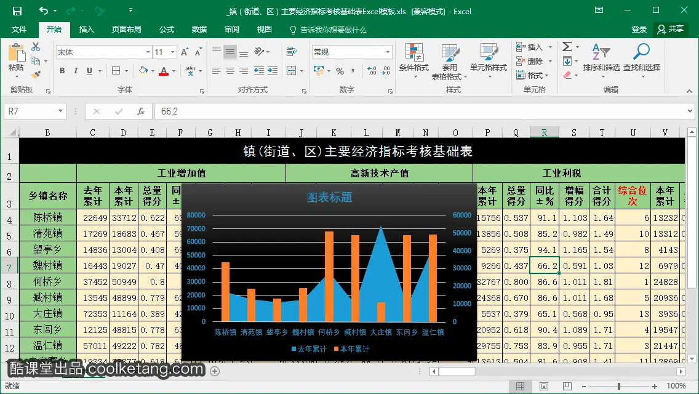
Task: Click the Paste clipboard icon
Action: click(17, 53)
